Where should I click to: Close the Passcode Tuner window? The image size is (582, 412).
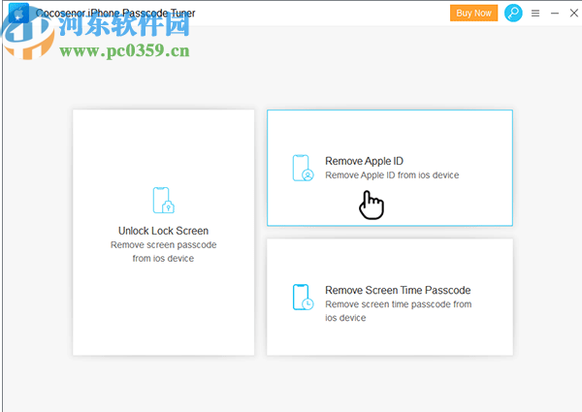click(x=574, y=13)
